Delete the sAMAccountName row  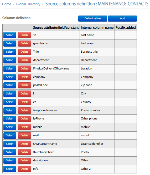pyautogui.click(x=24, y=144)
